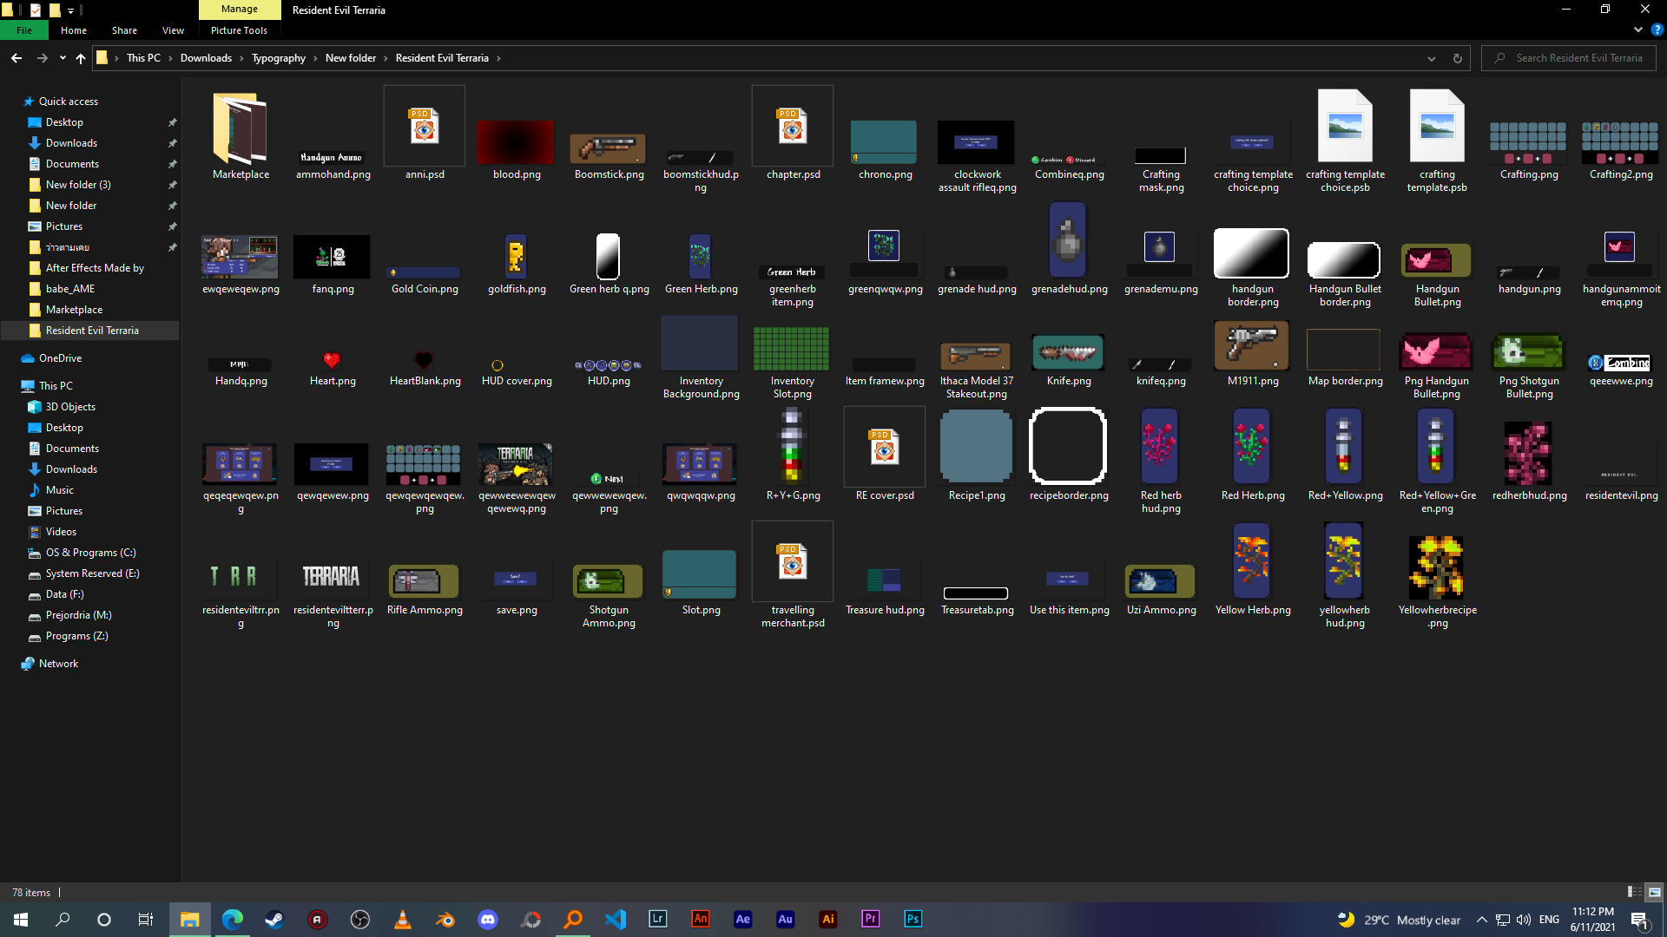Click Downloads in the address breadcrumb

(206, 58)
